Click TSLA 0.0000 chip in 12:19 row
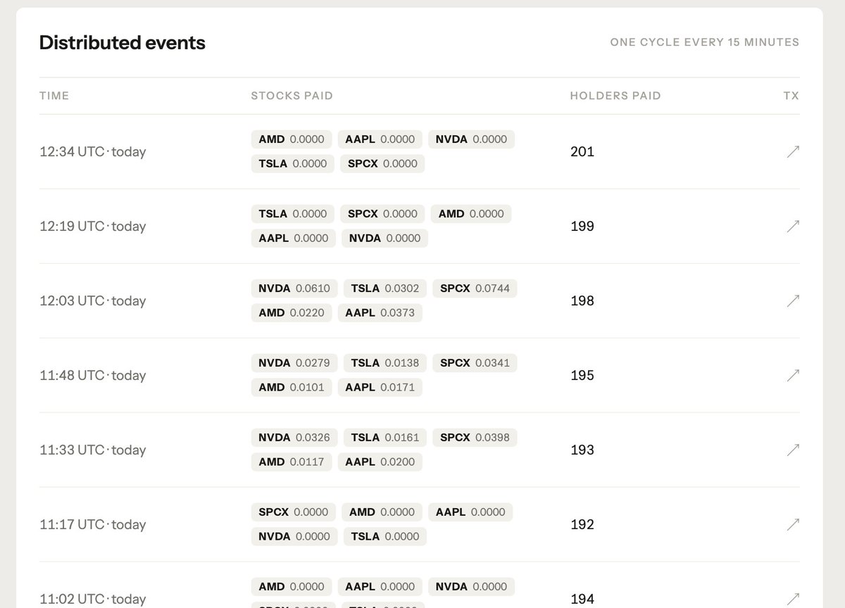The height and width of the screenshot is (608, 845). click(293, 214)
